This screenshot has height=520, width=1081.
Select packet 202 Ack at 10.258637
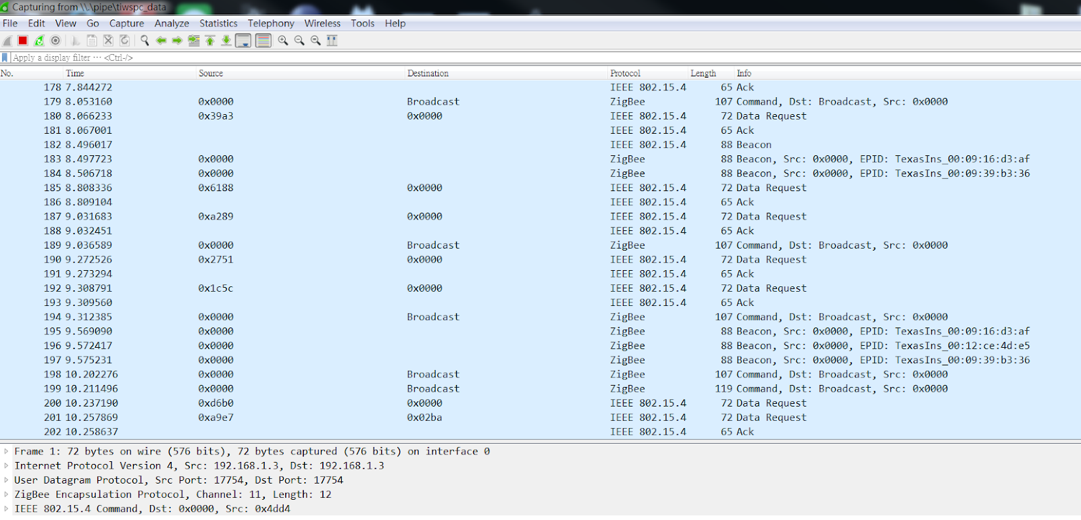pyautogui.click(x=540, y=432)
